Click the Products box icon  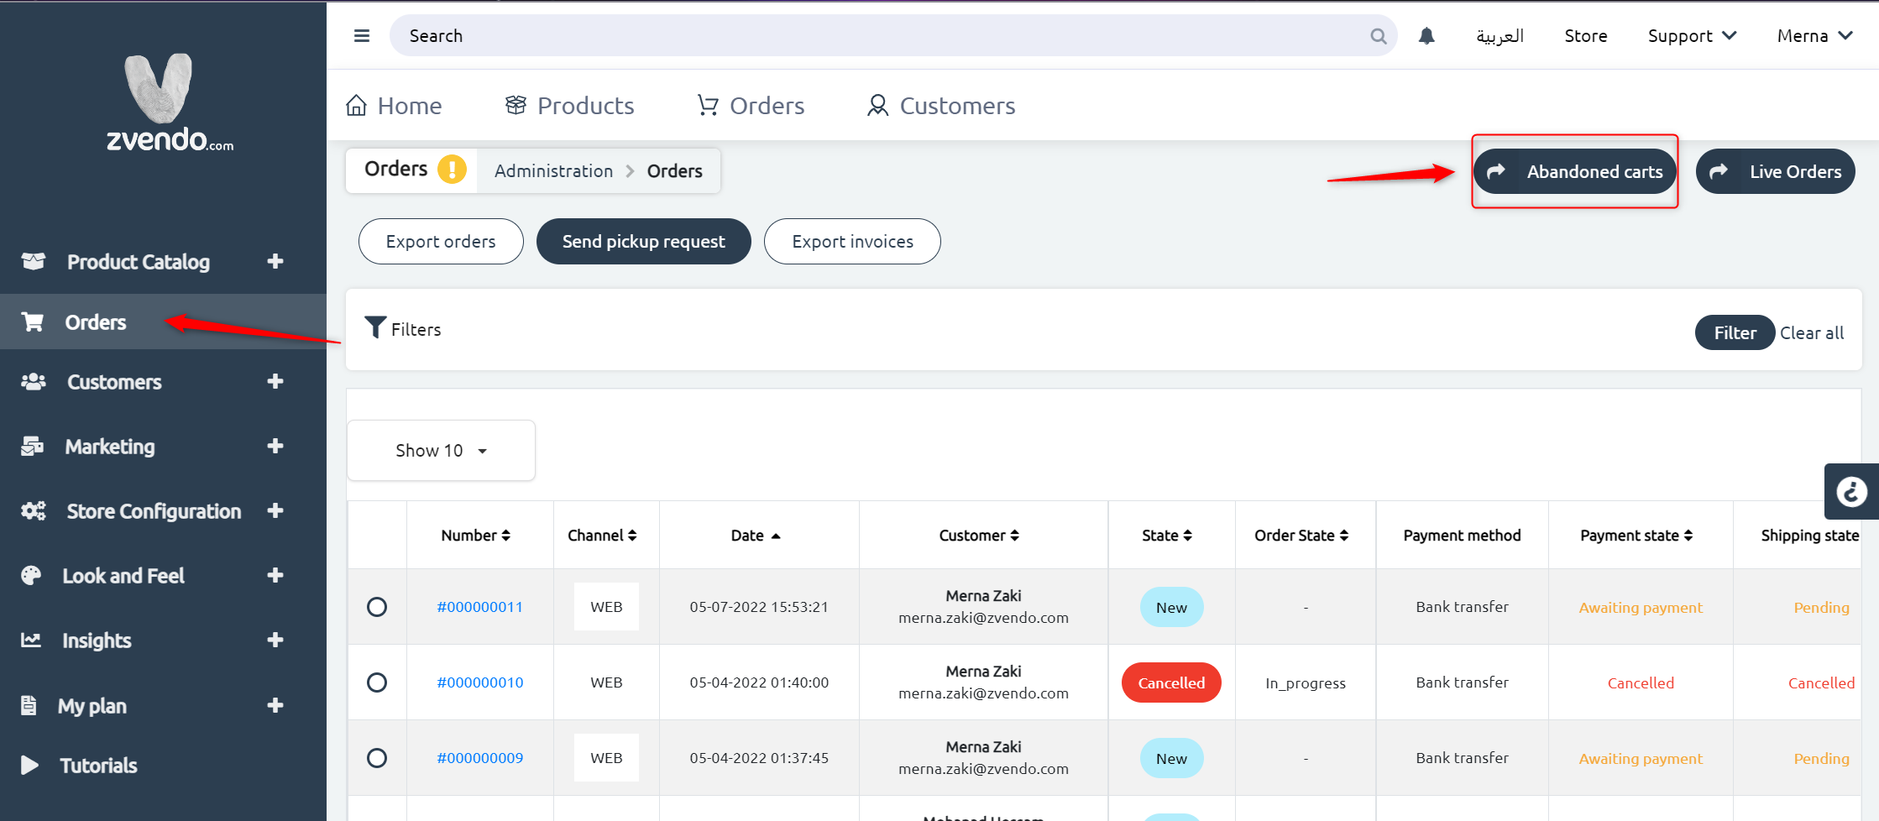tap(516, 105)
